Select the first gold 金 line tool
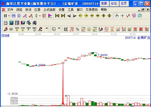 click(x=17, y=29)
